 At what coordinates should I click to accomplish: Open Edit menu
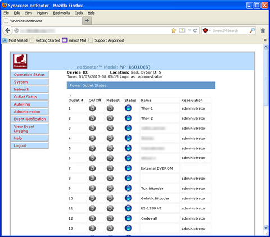(17, 13)
